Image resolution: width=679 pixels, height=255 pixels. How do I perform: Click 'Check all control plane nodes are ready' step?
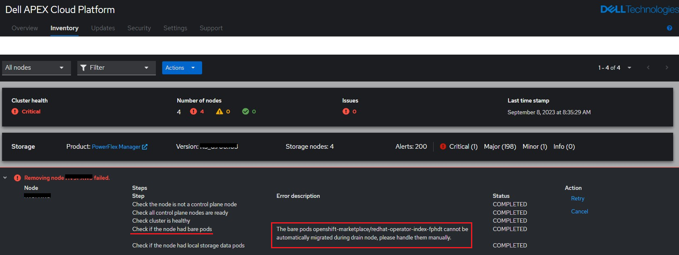click(x=180, y=213)
